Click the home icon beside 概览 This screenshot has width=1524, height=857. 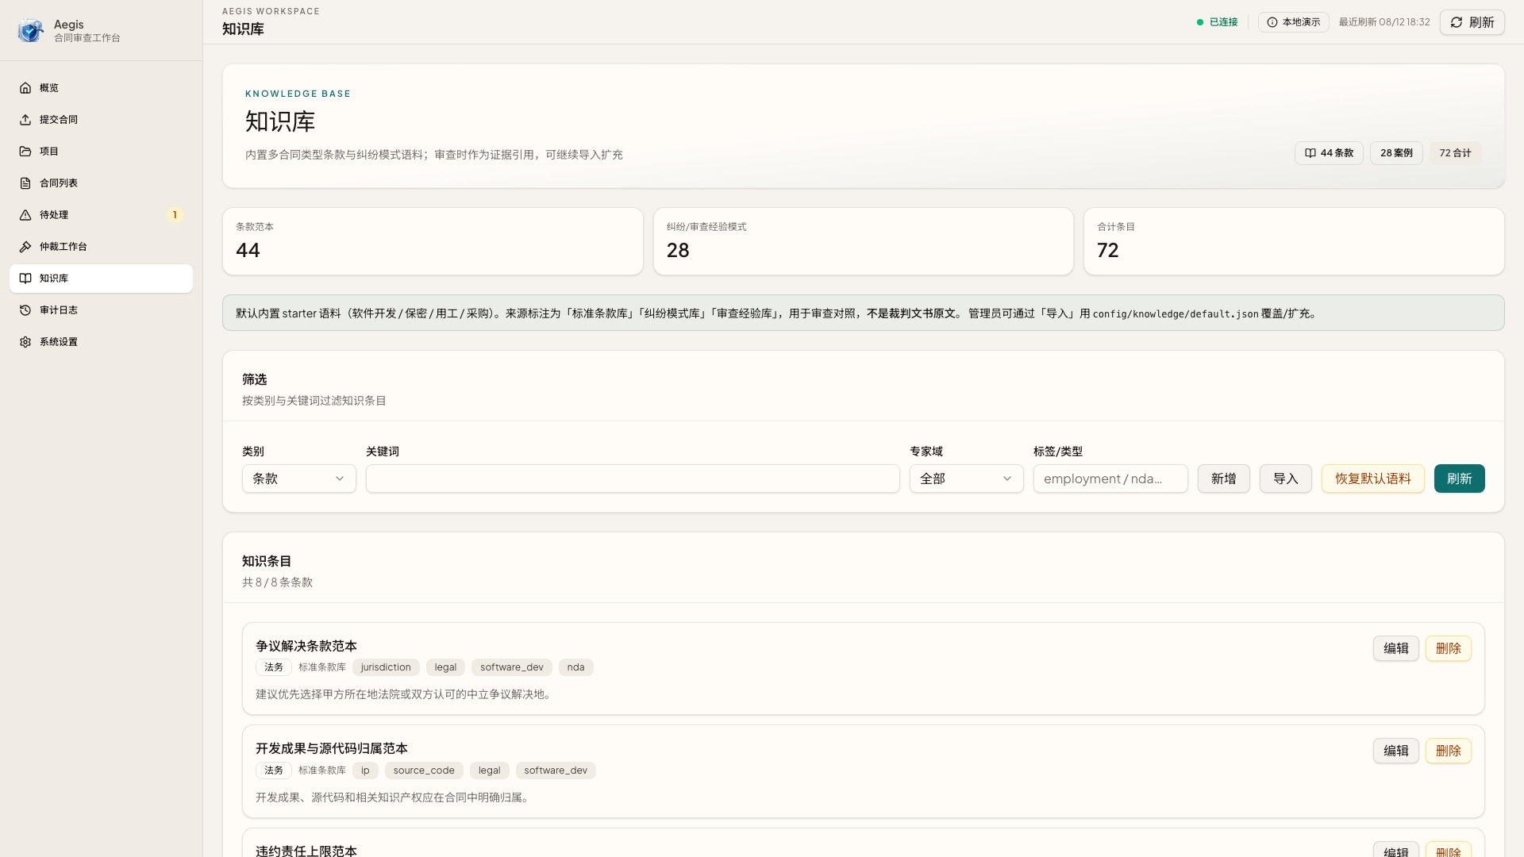[x=25, y=88]
